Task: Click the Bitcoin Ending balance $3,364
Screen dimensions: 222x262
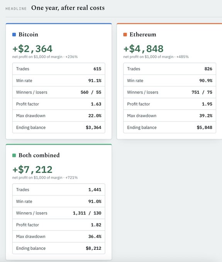Action: [93, 128]
